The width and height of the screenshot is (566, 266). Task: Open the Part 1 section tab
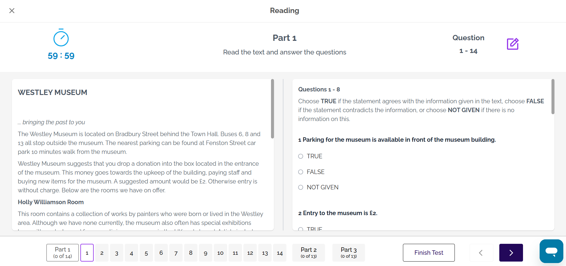(x=63, y=253)
